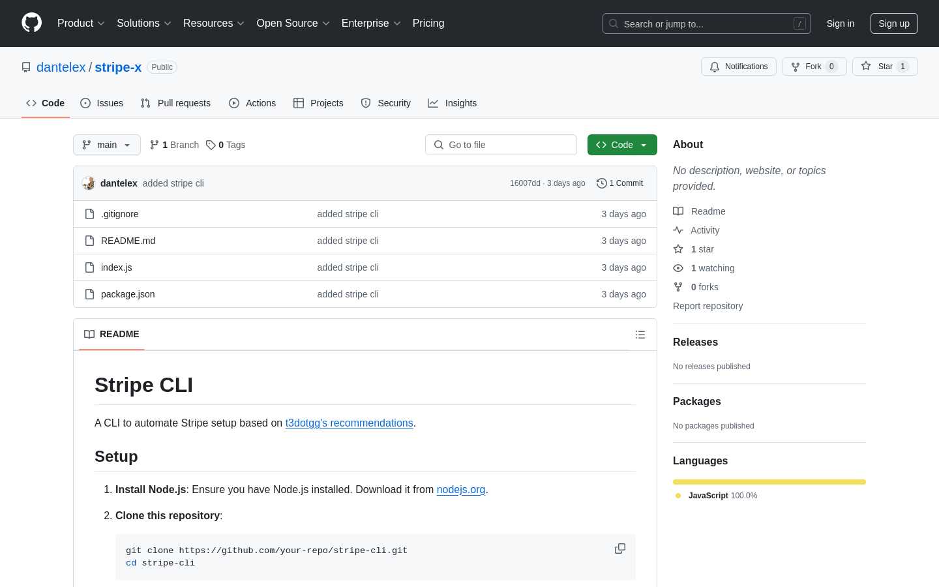
Task: Open the Releases heading link
Action: point(695,342)
